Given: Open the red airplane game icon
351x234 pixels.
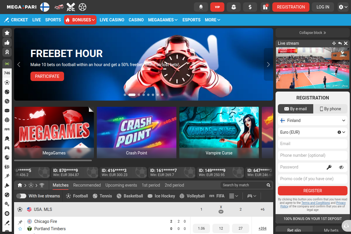Looking at the screenshot, I should (59, 7).
